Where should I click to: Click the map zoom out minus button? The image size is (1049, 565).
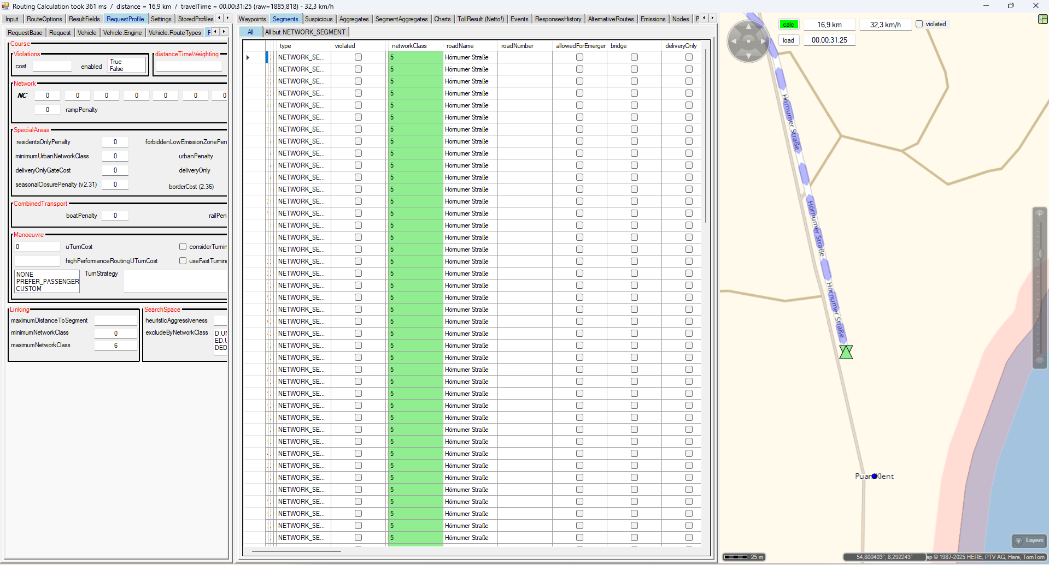tap(1039, 361)
